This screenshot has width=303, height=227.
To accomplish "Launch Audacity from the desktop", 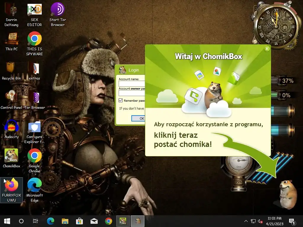I will click(12, 129).
